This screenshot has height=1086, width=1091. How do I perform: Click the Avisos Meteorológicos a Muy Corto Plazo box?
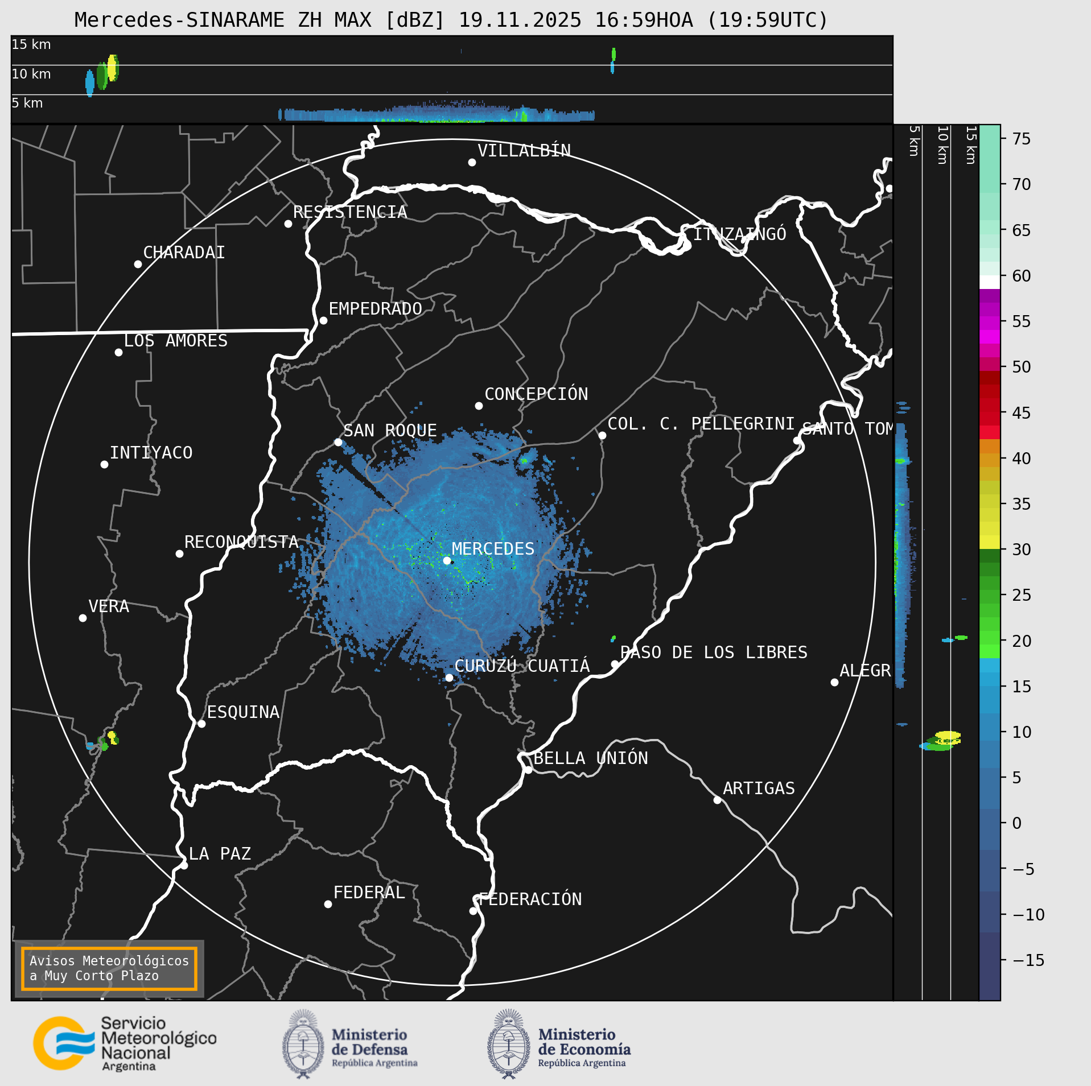tap(109, 968)
